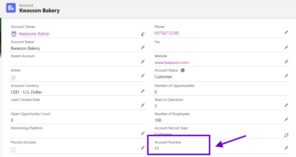Click the Fax edit pencil
Screen dimensions: 296x157
point(286,47)
